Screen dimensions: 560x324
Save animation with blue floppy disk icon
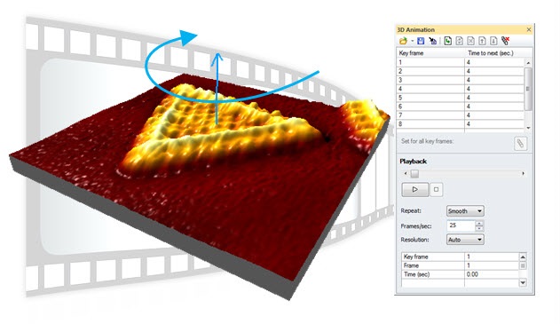point(421,41)
